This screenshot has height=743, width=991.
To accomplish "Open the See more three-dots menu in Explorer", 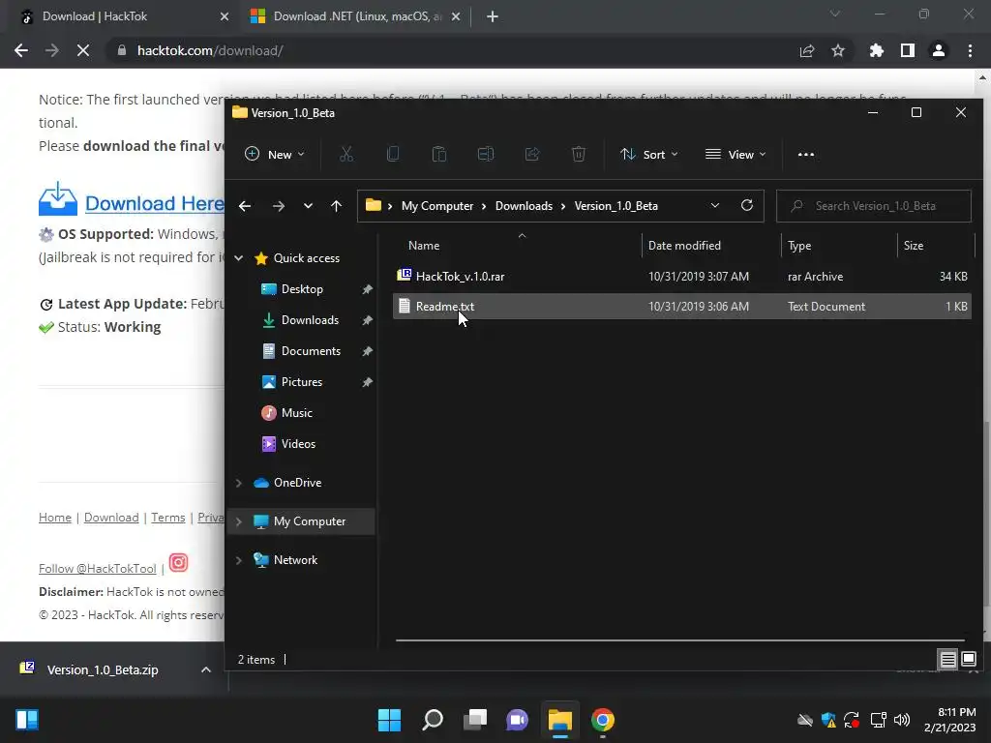I will click(806, 154).
